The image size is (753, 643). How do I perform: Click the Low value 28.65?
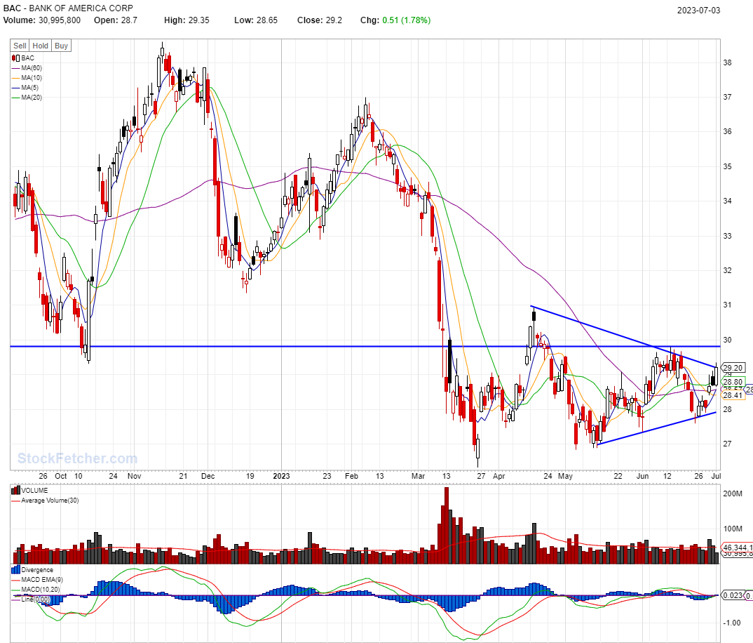[x=266, y=20]
